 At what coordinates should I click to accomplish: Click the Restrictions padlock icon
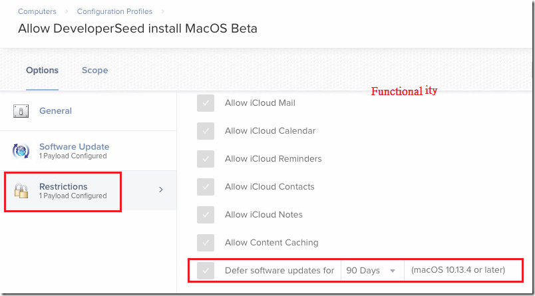click(21, 191)
